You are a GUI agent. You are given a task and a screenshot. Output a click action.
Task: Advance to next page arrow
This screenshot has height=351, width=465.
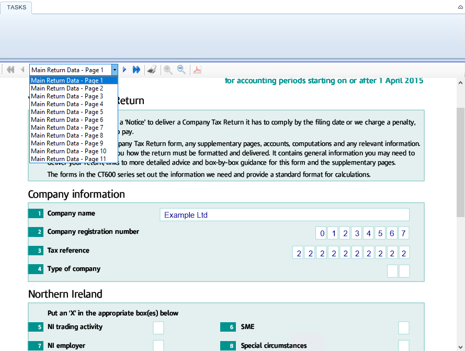click(124, 70)
